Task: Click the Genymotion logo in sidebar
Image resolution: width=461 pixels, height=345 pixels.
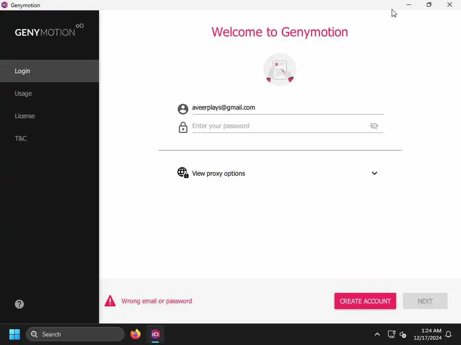Action: point(49,30)
